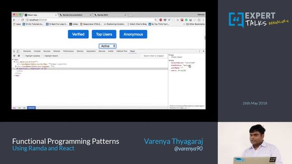The height and width of the screenshot is (164, 292).
Task: Open the Network DevTools tab
Action: coord(57,51)
